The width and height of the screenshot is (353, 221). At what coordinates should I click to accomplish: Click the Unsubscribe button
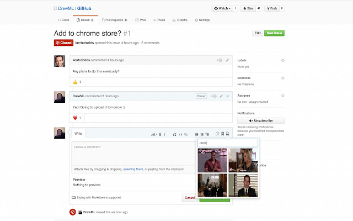click(x=261, y=120)
